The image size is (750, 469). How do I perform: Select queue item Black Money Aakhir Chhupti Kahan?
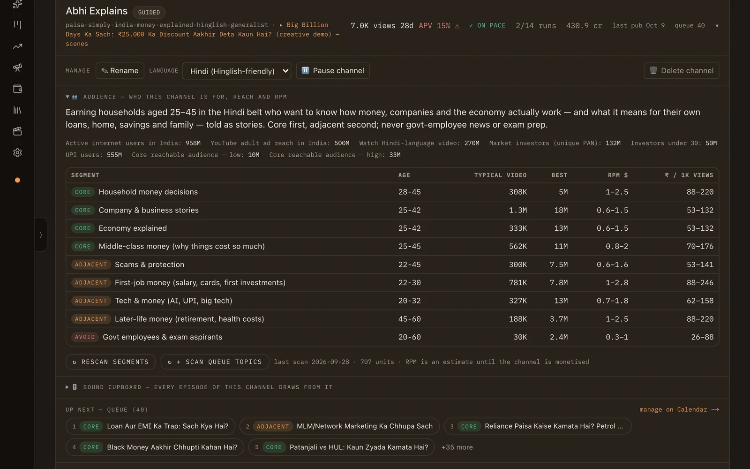coord(155,447)
